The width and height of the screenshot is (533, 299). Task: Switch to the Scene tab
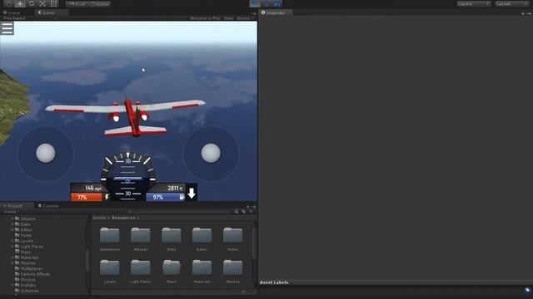click(12, 12)
